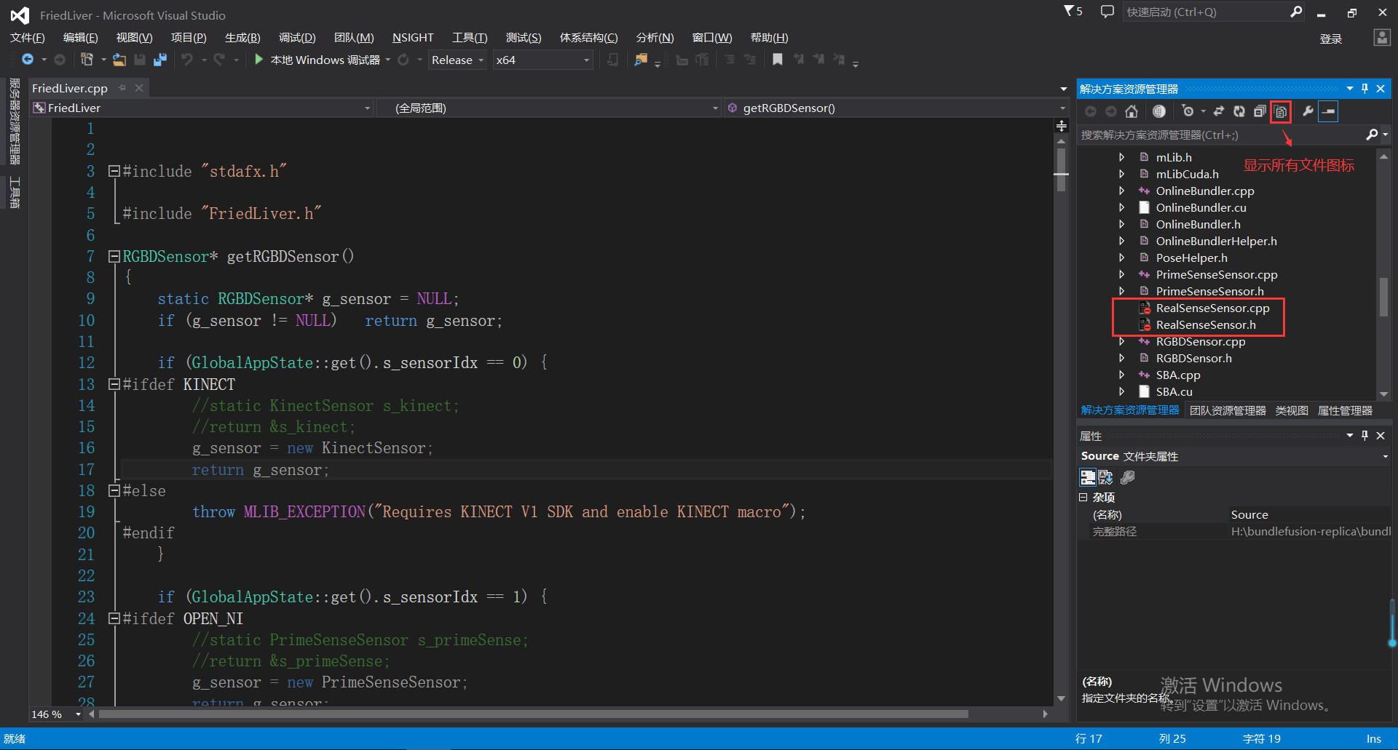Click 登录 to sign in
This screenshot has width=1398, height=750.
(x=1331, y=39)
